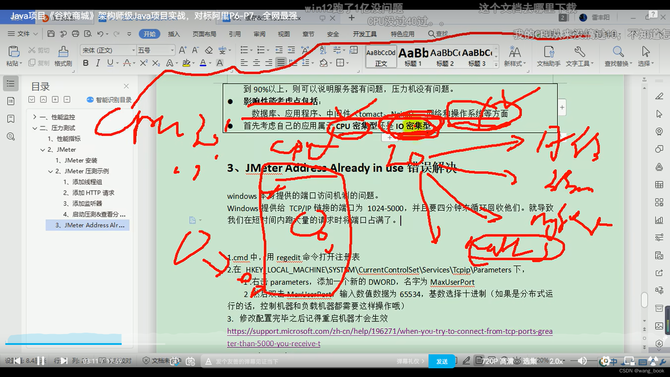The width and height of the screenshot is (670, 377).
Task: Select the Format Painter brush
Action: tap(63, 51)
